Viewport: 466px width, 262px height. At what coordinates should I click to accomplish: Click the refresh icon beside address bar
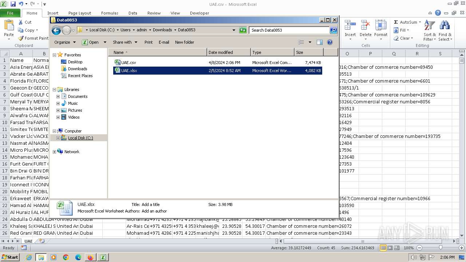[x=243, y=30]
